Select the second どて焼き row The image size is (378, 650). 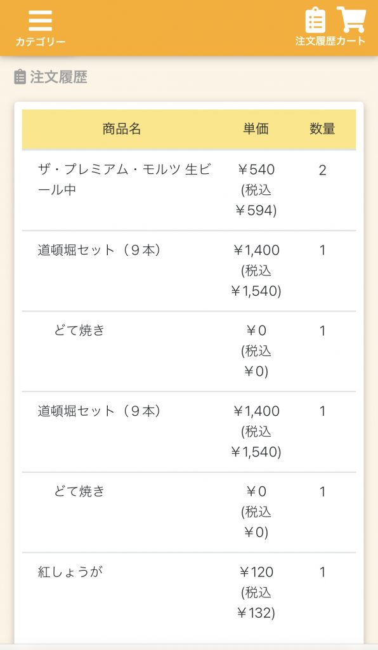pos(189,512)
